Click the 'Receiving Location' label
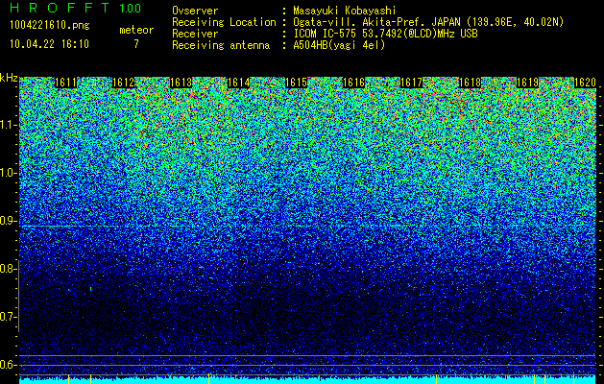This screenshot has height=384, width=604. tap(224, 22)
